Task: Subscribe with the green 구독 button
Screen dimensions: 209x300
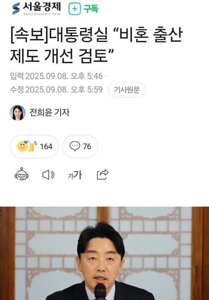Action: pyautogui.click(x=83, y=9)
